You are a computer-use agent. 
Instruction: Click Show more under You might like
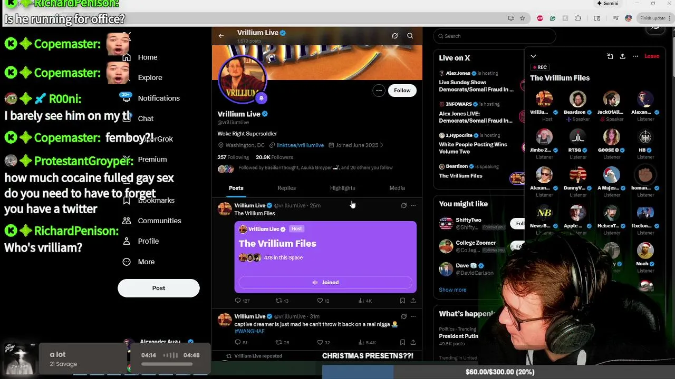[x=452, y=290]
